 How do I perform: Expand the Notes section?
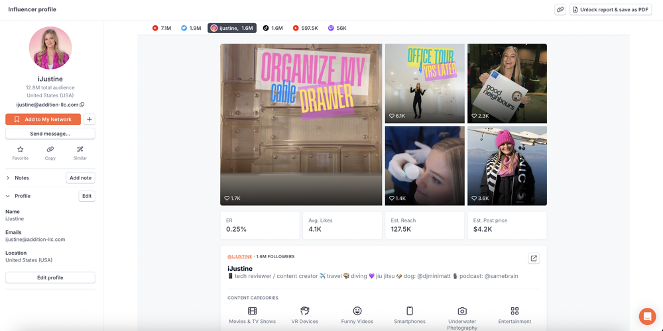[7, 178]
